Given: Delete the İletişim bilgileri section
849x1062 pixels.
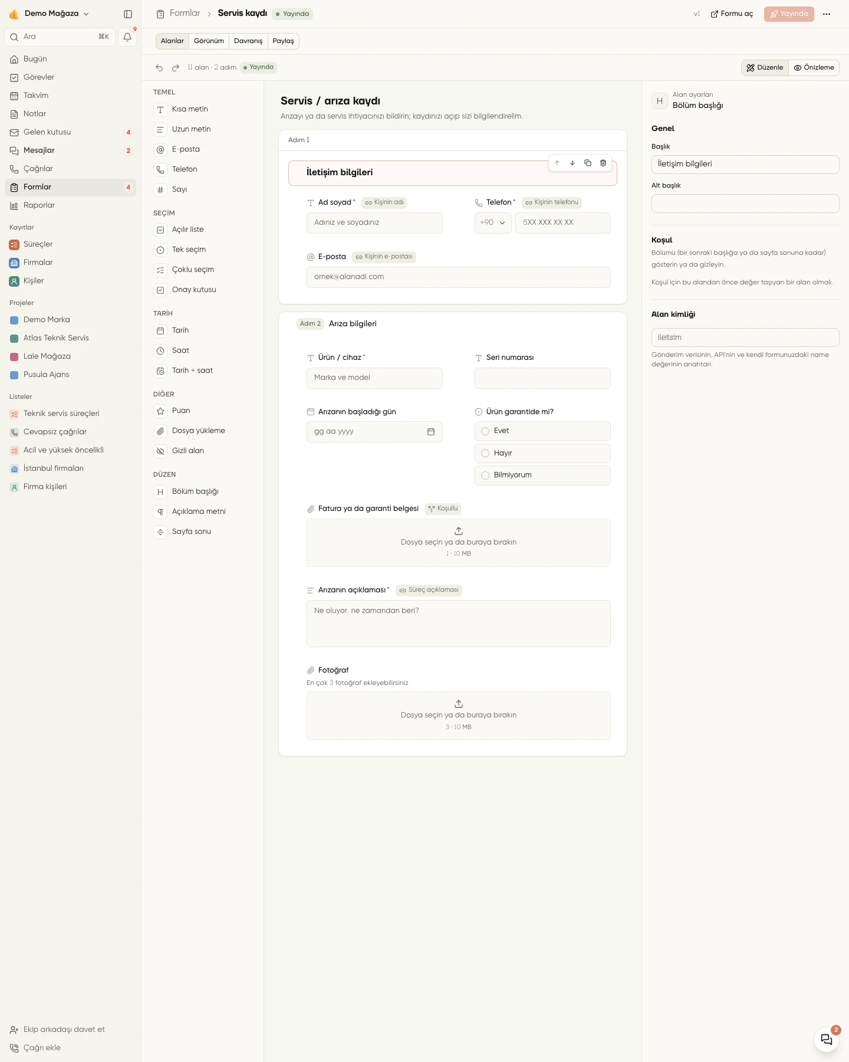Looking at the screenshot, I should point(603,163).
